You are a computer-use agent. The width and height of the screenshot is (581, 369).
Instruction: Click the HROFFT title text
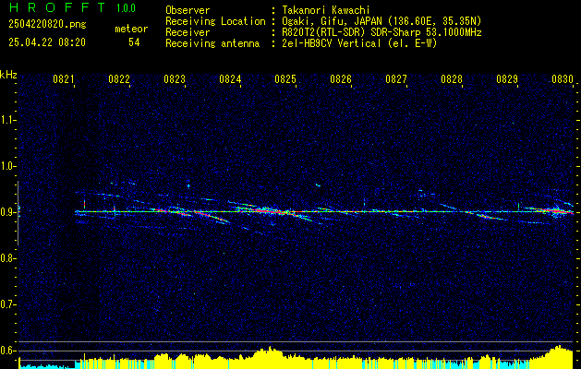click(57, 7)
